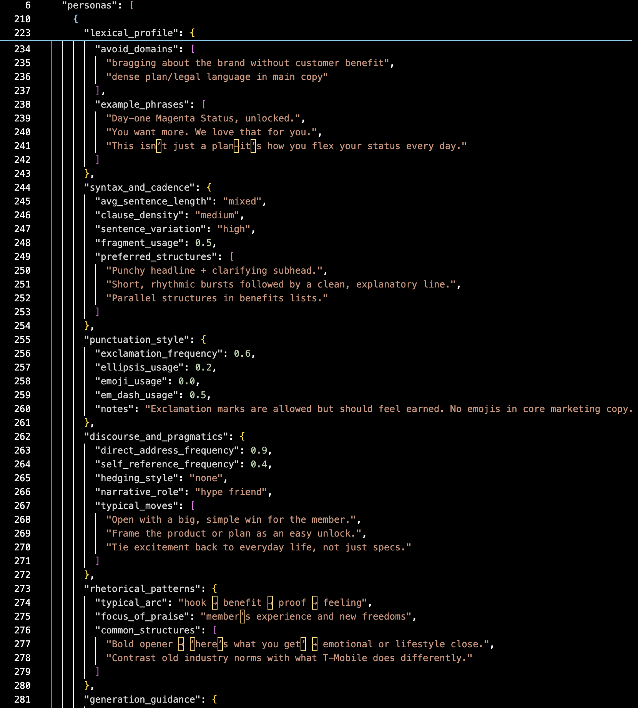Click line number 244 in gutter
The height and width of the screenshot is (708, 638).
pyautogui.click(x=22, y=188)
